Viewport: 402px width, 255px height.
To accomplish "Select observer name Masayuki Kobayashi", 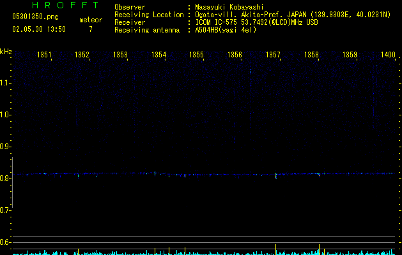I will click(229, 7).
